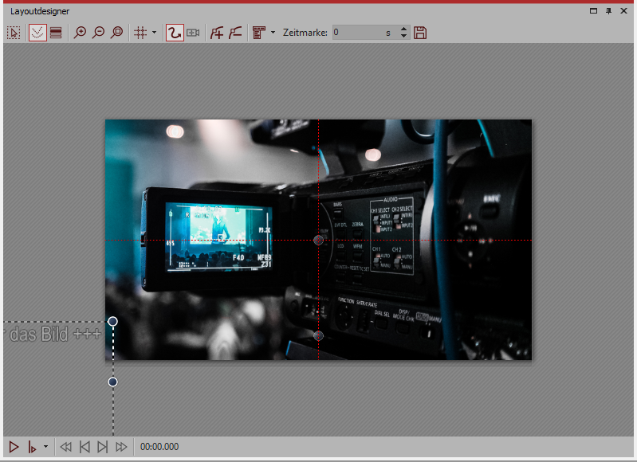Zoom in with the magnifier plus
The width and height of the screenshot is (637, 462).
[x=80, y=33]
